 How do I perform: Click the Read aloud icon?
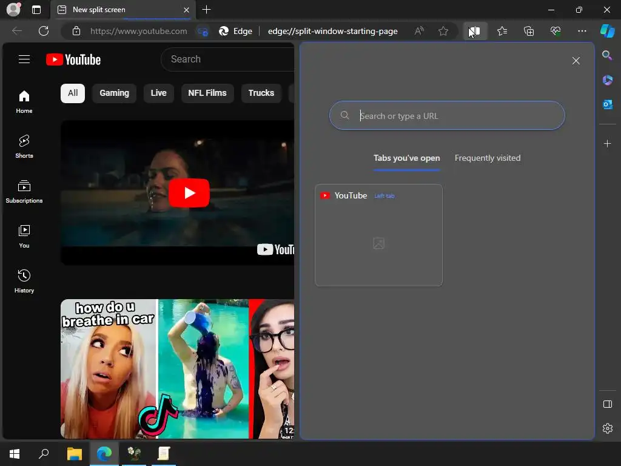pyautogui.click(x=419, y=31)
